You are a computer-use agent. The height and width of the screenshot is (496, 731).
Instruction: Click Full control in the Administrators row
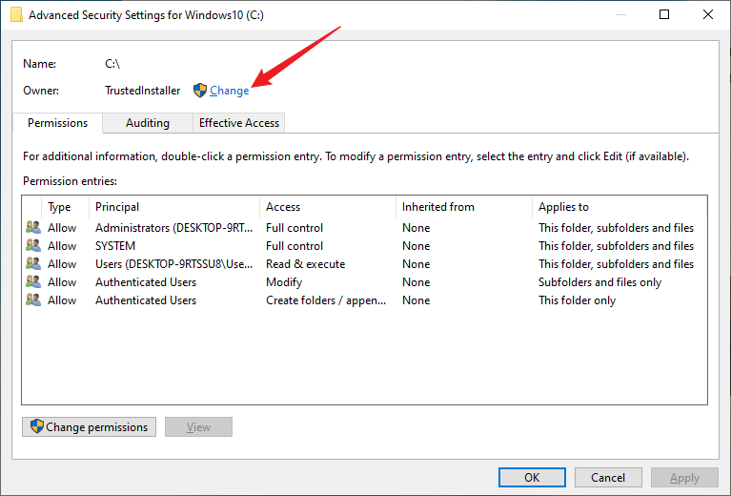pos(294,228)
